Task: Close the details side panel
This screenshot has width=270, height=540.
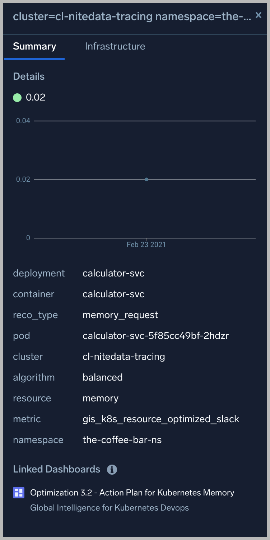Action: pyautogui.click(x=258, y=15)
